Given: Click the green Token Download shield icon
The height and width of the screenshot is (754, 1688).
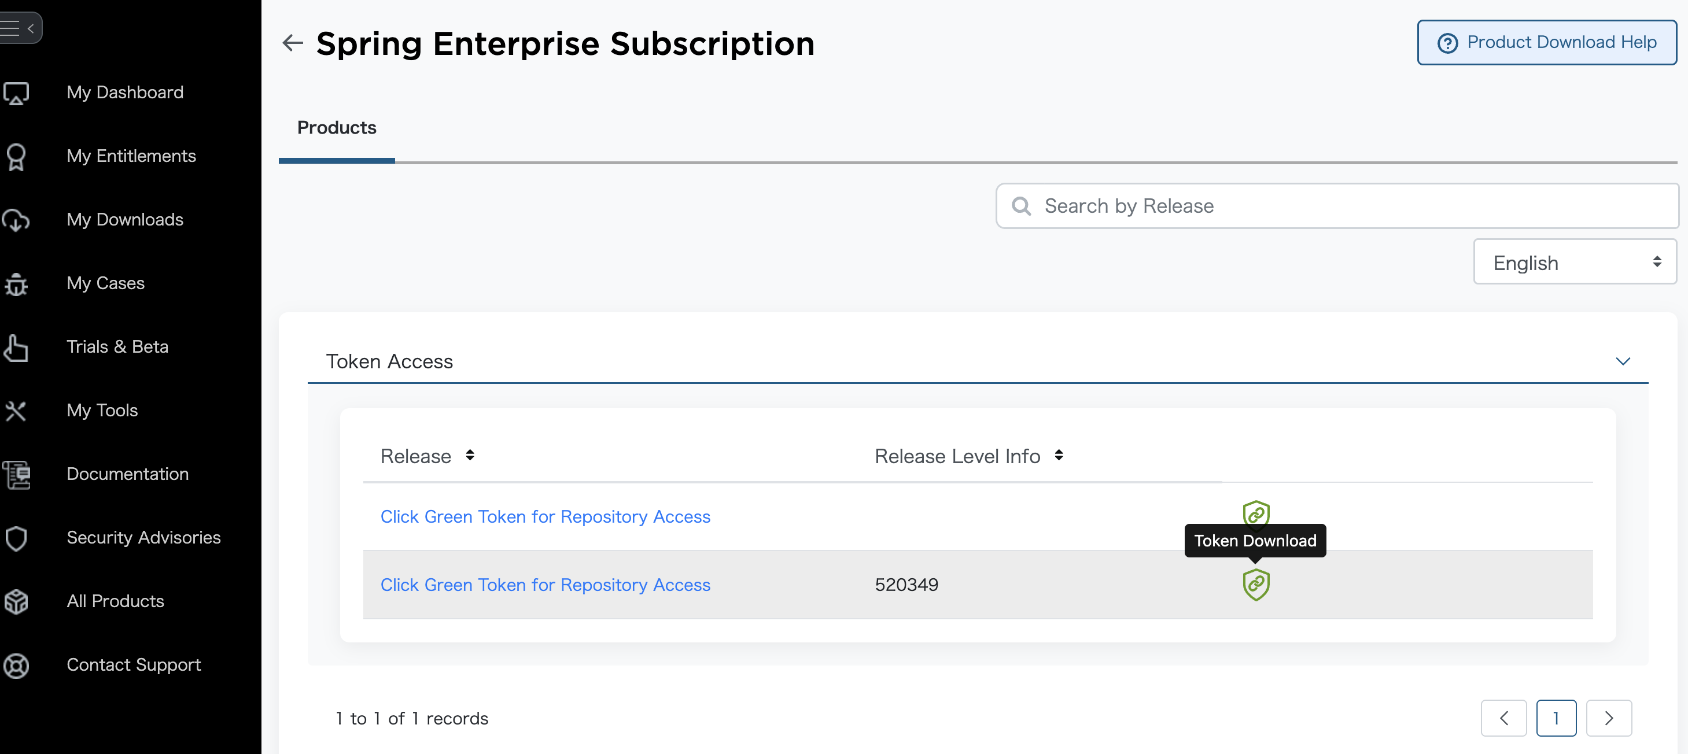Looking at the screenshot, I should coord(1255,585).
